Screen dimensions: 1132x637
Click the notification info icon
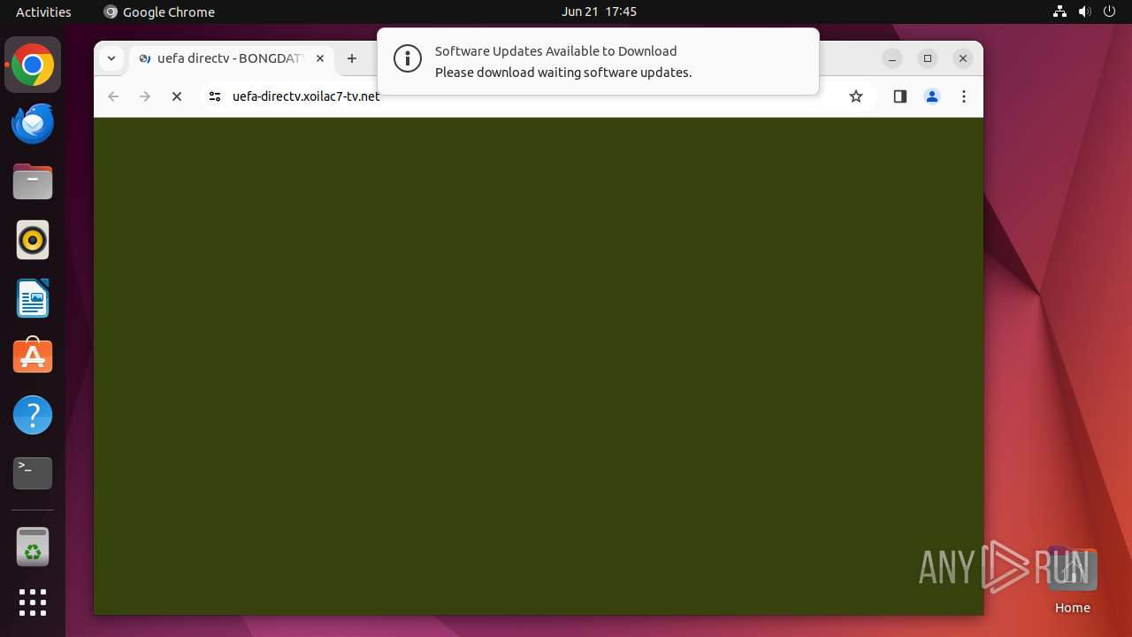[408, 59]
